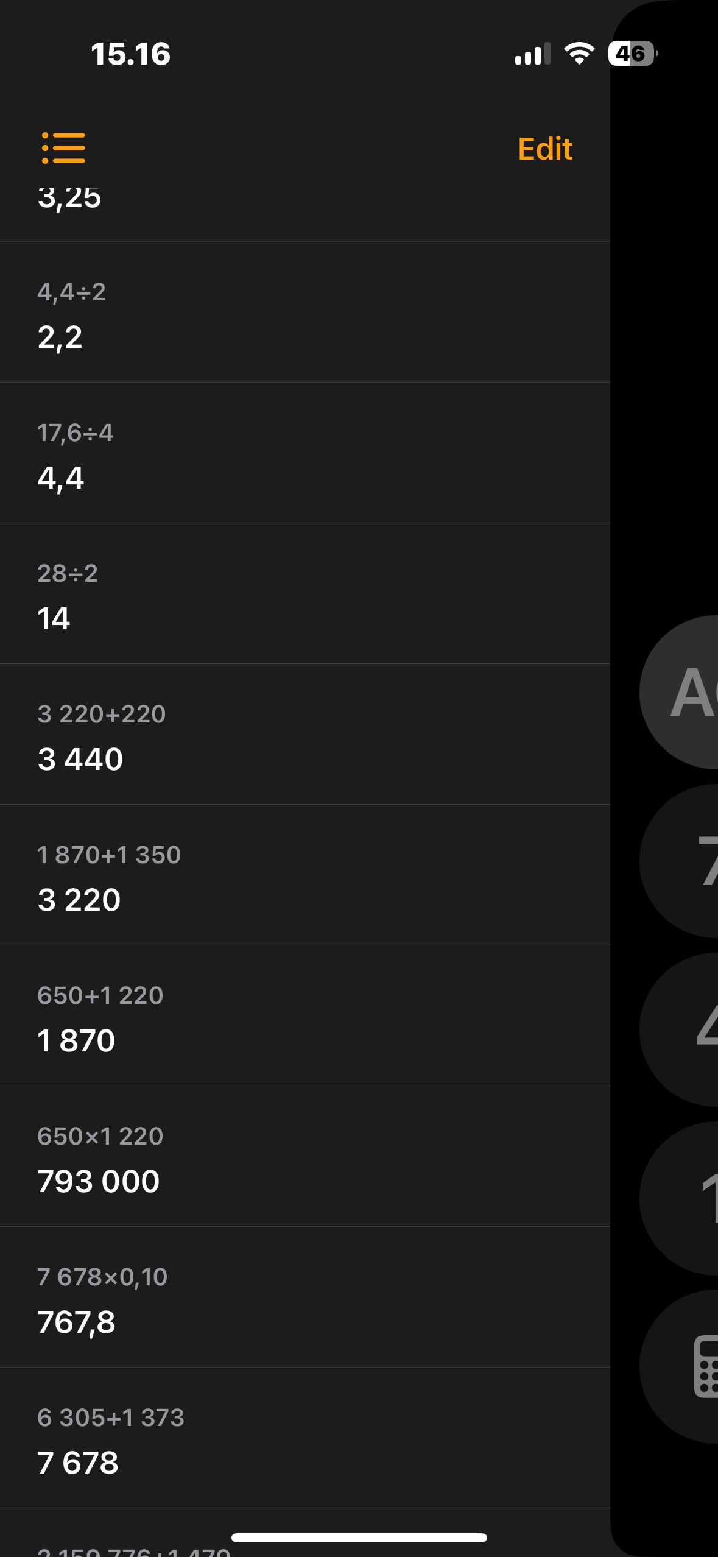Tap the battery level indicator
This screenshot has height=1557, width=718.
(632, 54)
